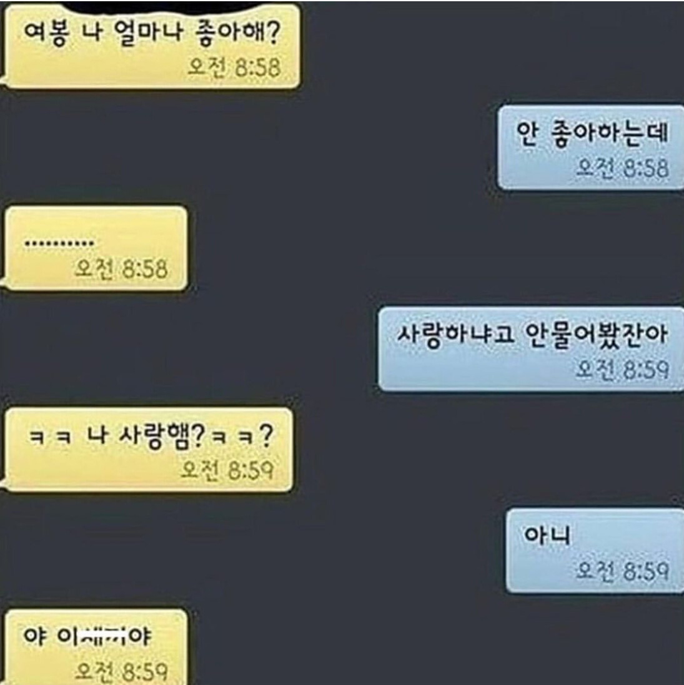Viewport: 684px width, 685px height.
Task: Tap the 오전 8:58 timestamp under '여봉 나 얼마나 좋아해?'
Action: (x=234, y=68)
